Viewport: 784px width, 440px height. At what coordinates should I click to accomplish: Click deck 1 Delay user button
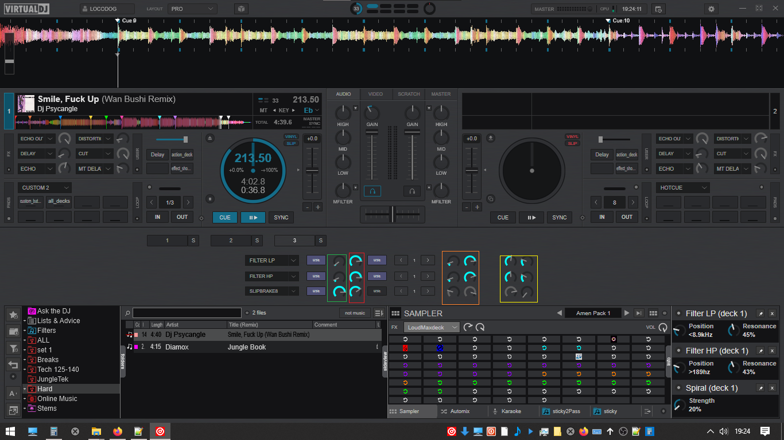click(x=157, y=155)
